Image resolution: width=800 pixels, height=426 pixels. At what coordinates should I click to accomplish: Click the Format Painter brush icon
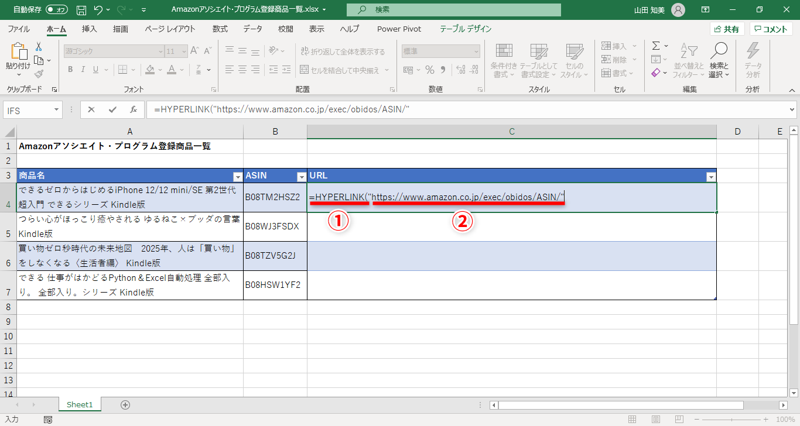pyautogui.click(x=39, y=74)
